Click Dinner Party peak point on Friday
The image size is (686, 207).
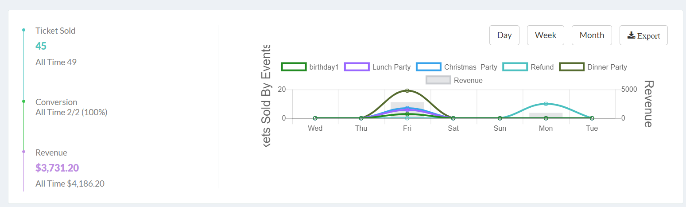[x=407, y=90]
